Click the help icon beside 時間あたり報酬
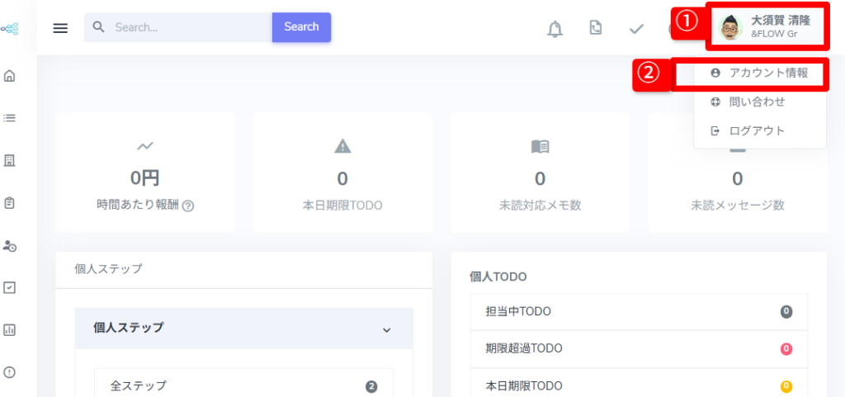Screen dimensions: 845x397 [x=188, y=206]
